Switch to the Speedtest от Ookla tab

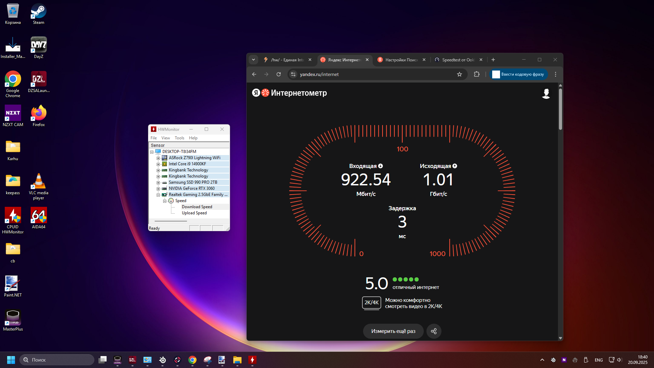457,60
